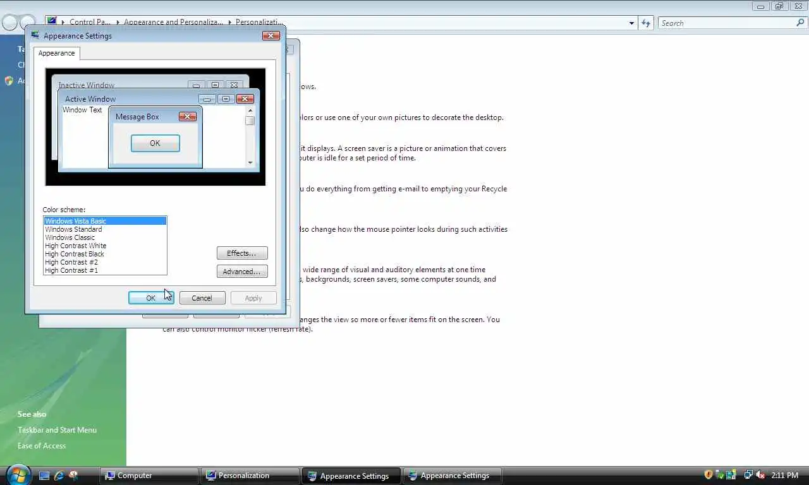Click the Inactive Window preview title
Screen dimensions: 809x485
click(x=87, y=85)
